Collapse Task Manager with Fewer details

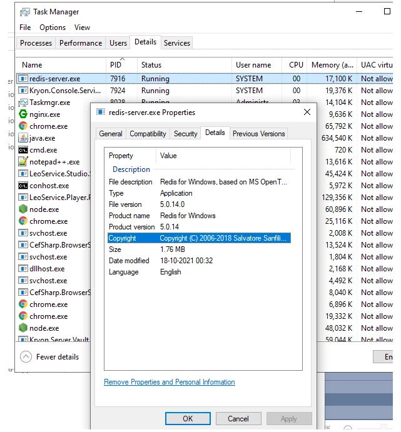(49, 357)
